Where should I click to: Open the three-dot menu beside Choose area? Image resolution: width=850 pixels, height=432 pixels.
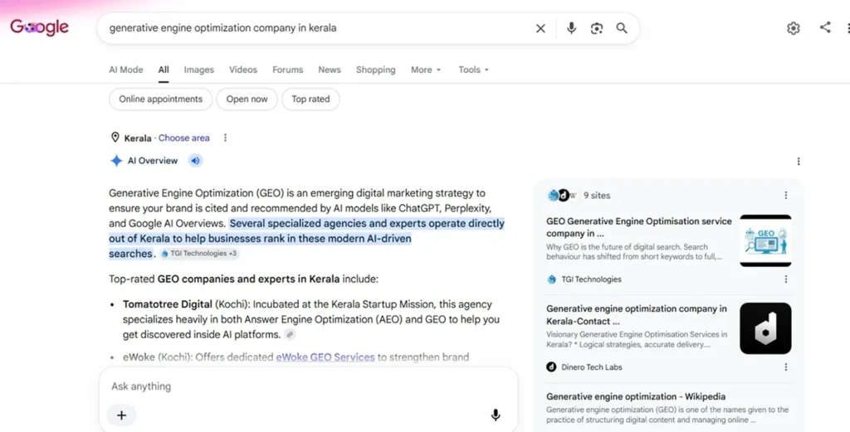click(225, 138)
